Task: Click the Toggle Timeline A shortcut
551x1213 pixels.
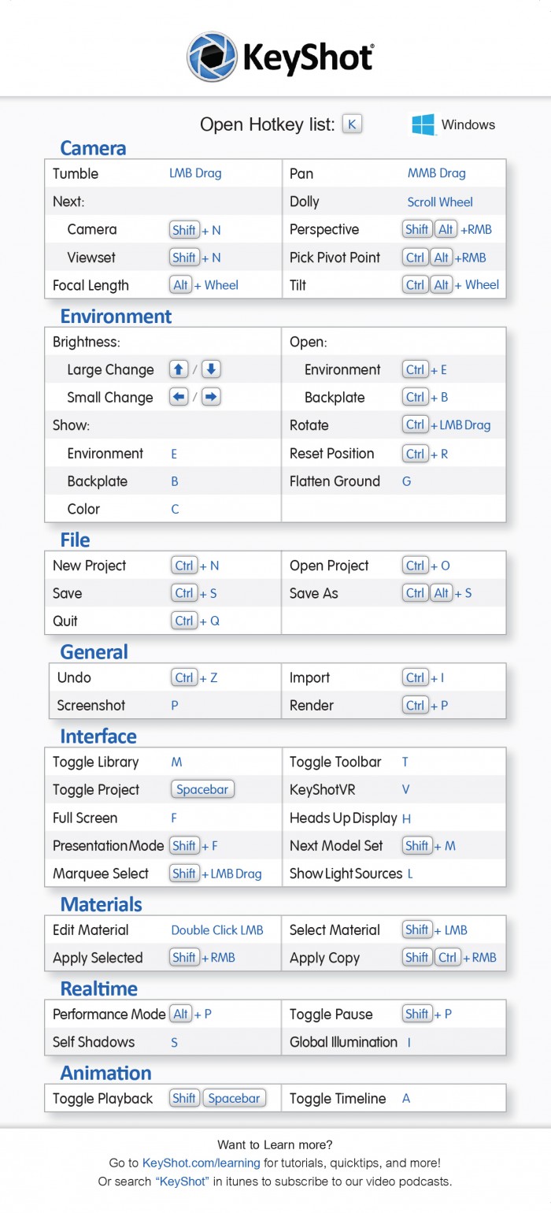Action: (x=406, y=1098)
